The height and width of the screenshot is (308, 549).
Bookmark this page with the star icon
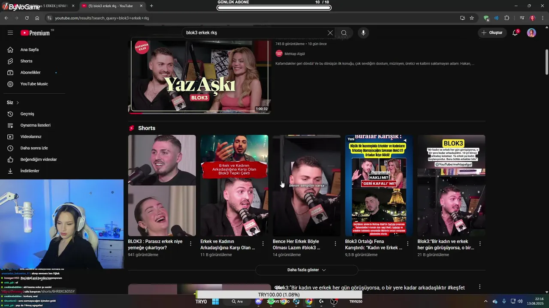tap(472, 18)
